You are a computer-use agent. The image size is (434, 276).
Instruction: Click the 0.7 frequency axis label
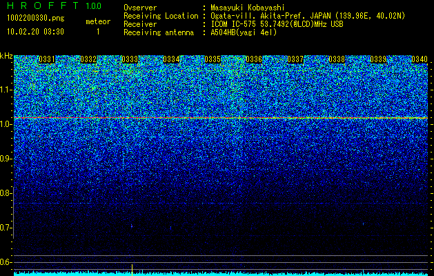[6, 228]
